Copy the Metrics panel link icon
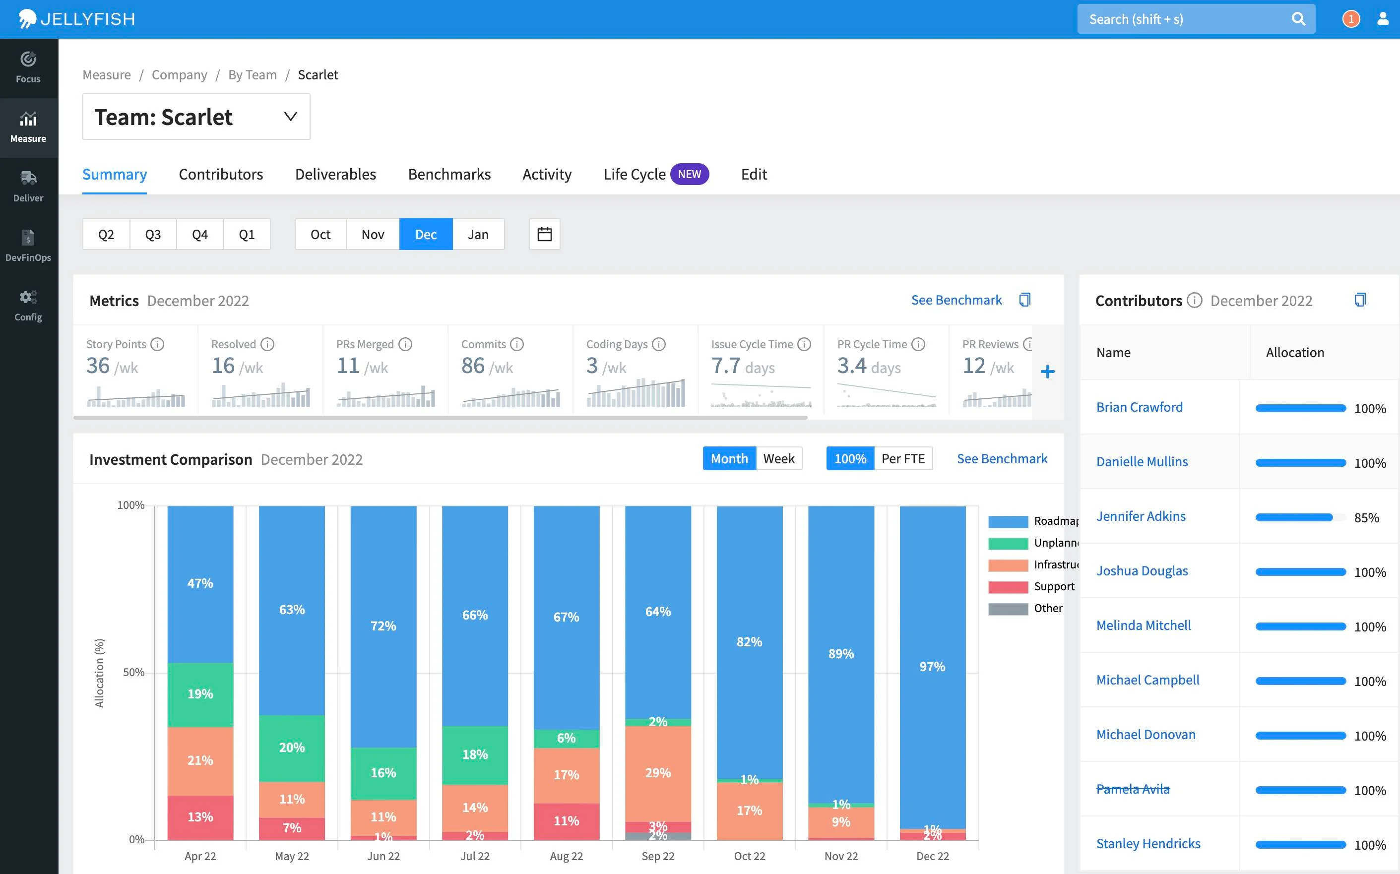Screen dimensions: 1400x874 (x=1024, y=300)
